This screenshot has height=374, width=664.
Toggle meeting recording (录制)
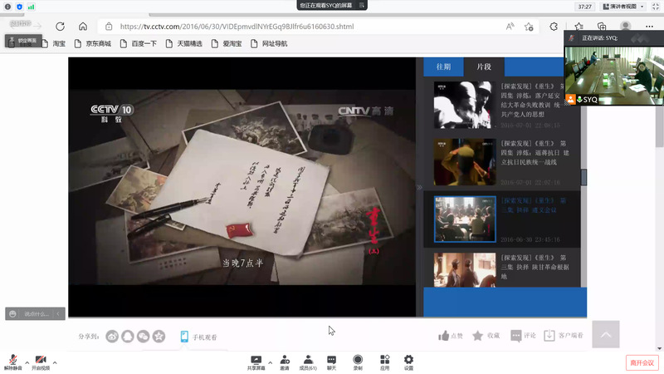pyautogui.click(x=358, y=359)
